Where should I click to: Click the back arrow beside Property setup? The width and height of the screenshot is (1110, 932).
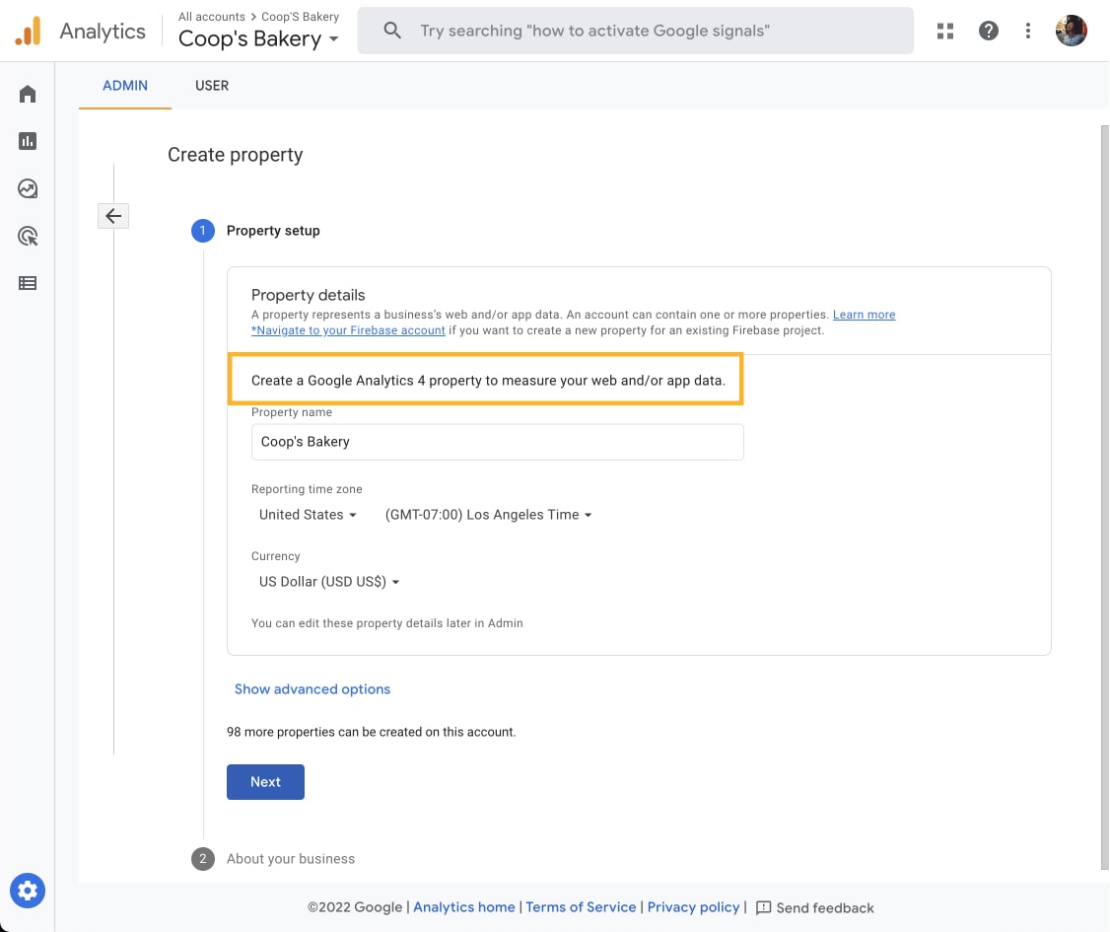tap(112, 215)
